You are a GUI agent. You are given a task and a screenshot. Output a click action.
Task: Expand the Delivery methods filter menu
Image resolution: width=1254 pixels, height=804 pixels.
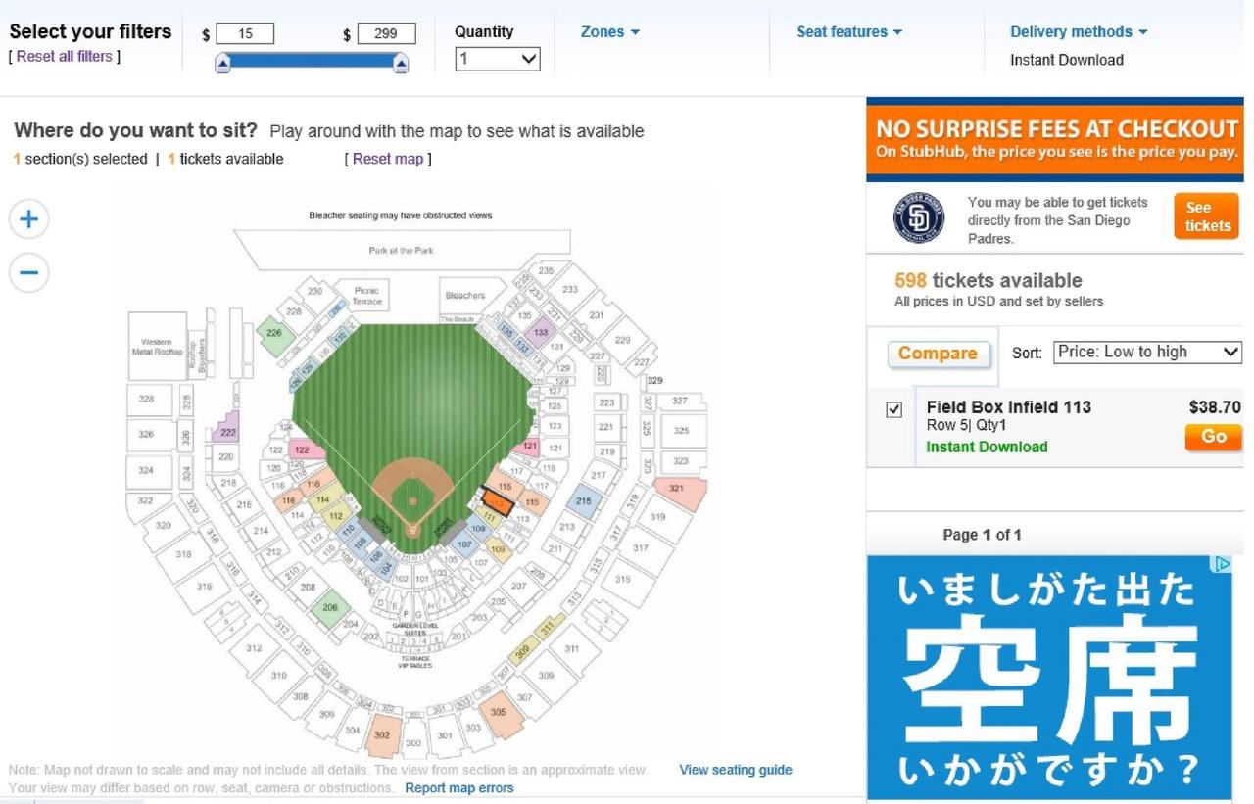[x=1078, y=32]
